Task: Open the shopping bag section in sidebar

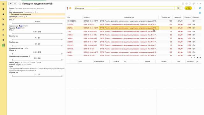Action: [x=4, y=14]
